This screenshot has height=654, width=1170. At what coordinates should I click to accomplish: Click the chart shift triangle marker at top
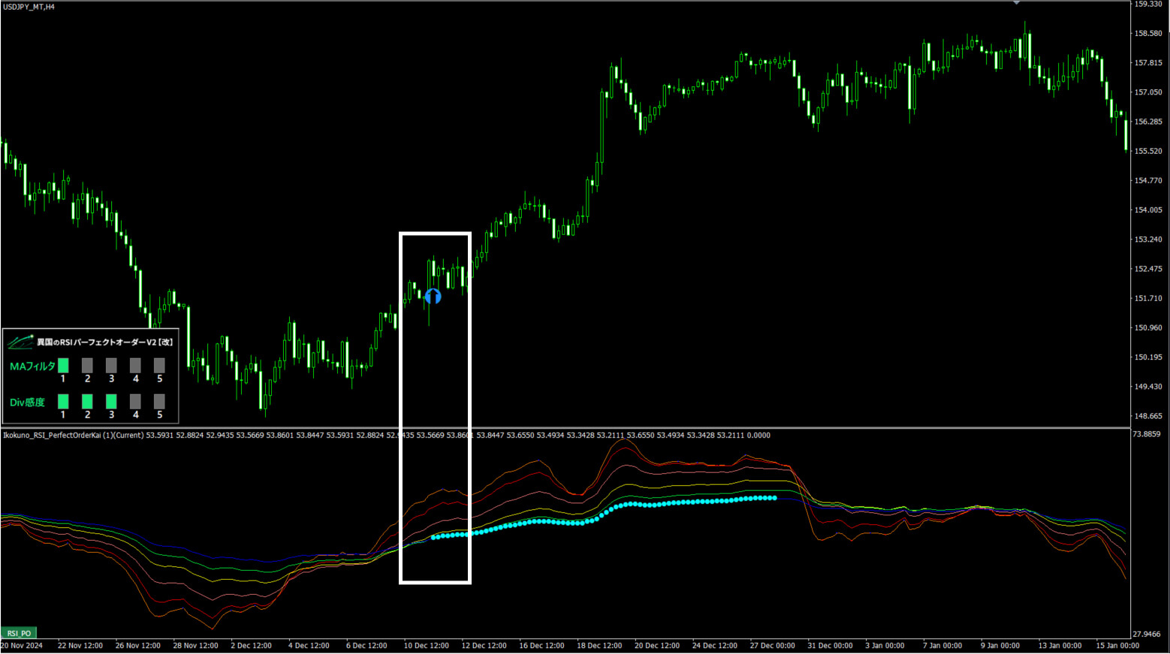coord(1016,3)
